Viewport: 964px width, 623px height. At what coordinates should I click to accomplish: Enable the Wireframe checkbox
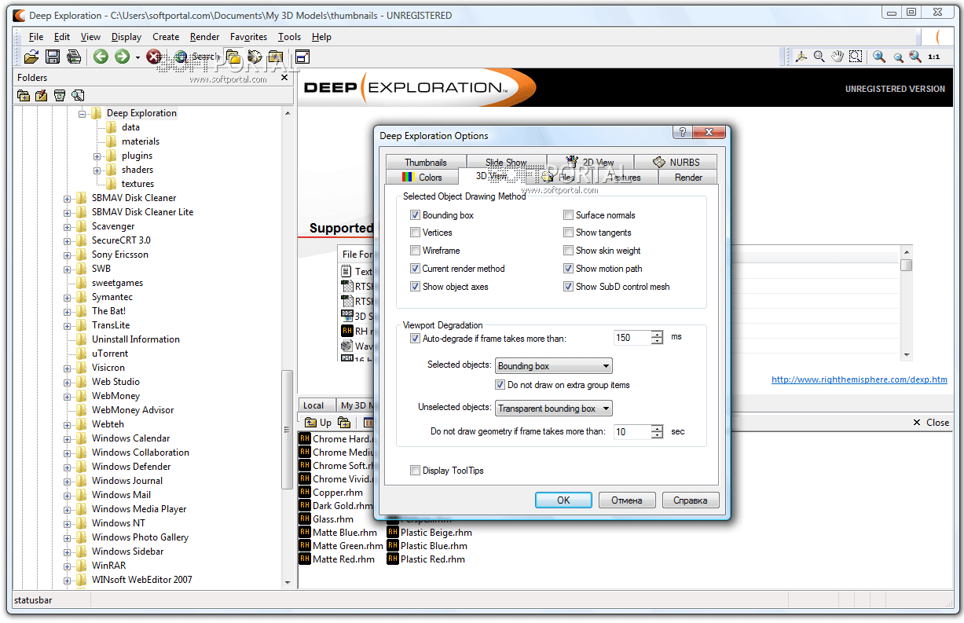point(415,251)
